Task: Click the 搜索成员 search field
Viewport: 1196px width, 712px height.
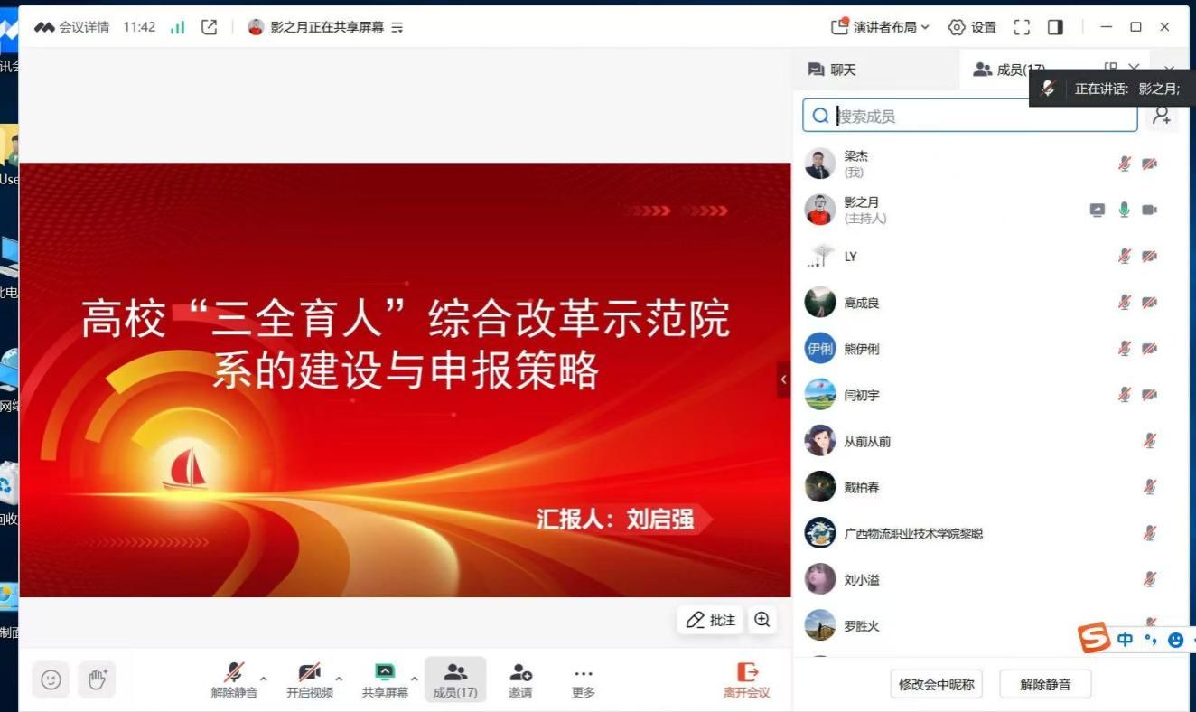Action: click(970, 116)
